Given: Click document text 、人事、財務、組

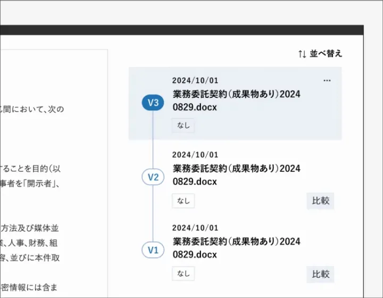Looking at the screenshot, I should [31, 243].
